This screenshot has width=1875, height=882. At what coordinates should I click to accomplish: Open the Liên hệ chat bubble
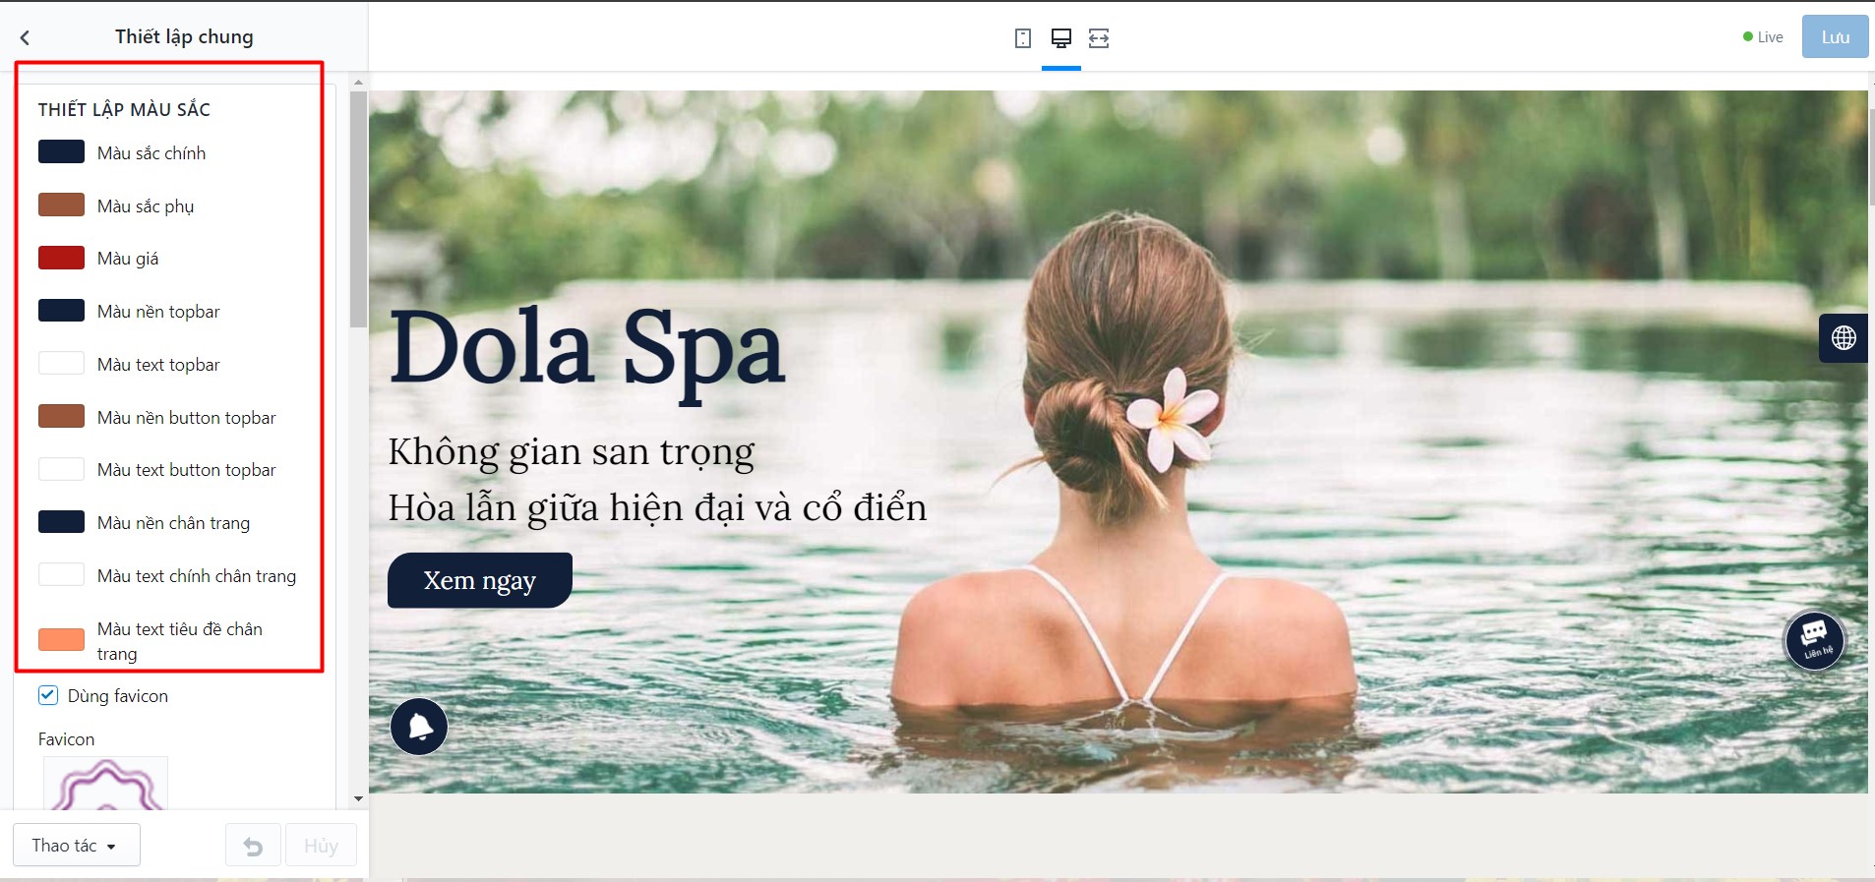pos(1815,640)
